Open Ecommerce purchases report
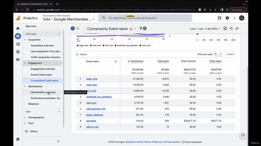This screenshot has width=261, height=146. tap(46, 98)
